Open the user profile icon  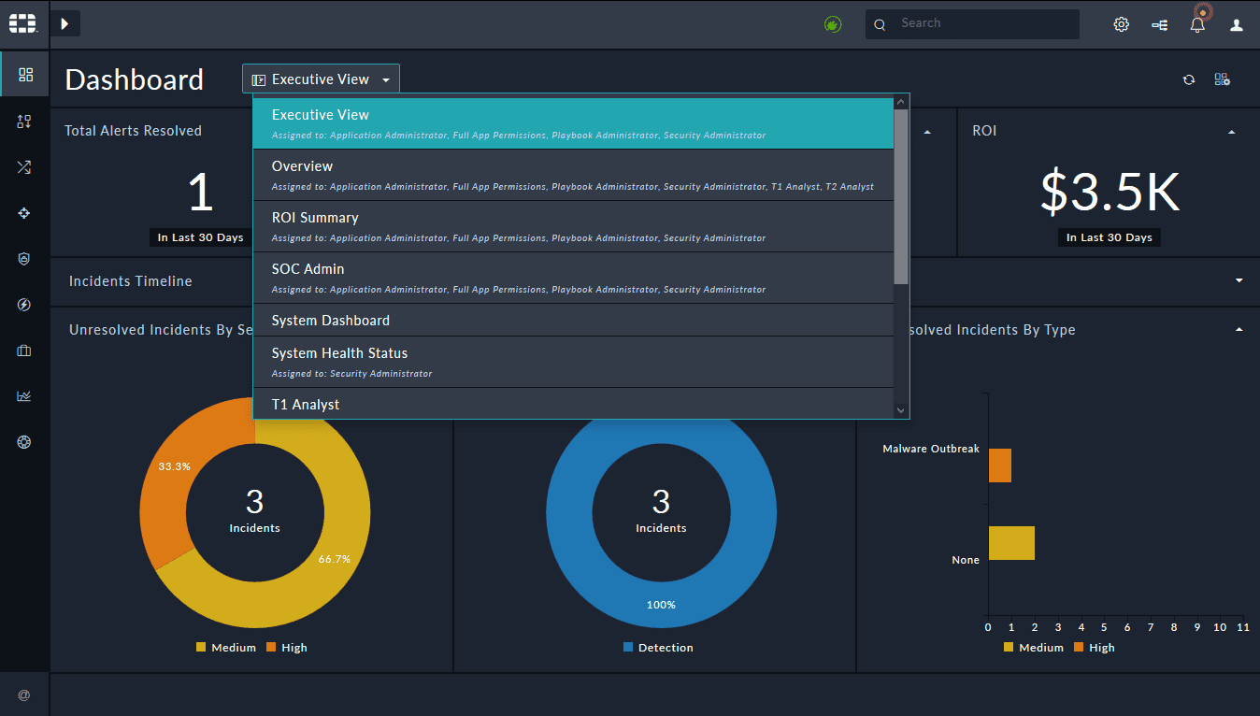tap(1237, 25)
